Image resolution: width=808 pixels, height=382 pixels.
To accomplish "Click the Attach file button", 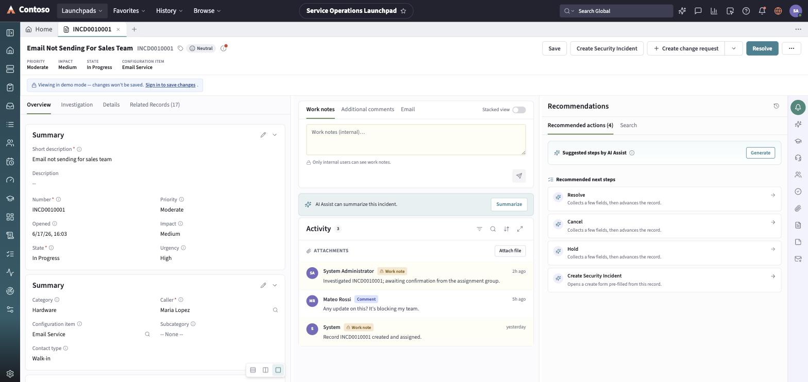I will [x=510, y=251].
